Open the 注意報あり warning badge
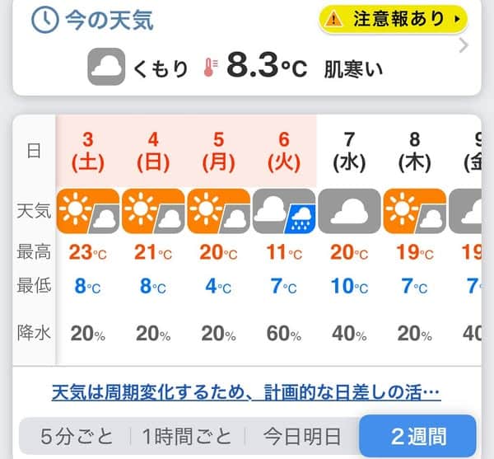The width and height of the screenshot is (494, 459). click(393, 19)
